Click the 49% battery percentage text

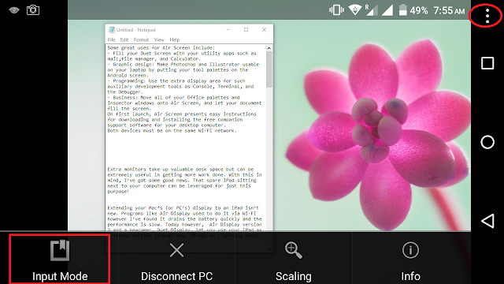(418, 10)
